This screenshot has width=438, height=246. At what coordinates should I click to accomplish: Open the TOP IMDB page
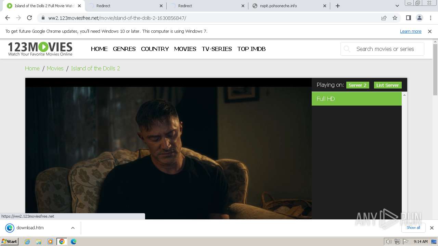tap(252, 49)
